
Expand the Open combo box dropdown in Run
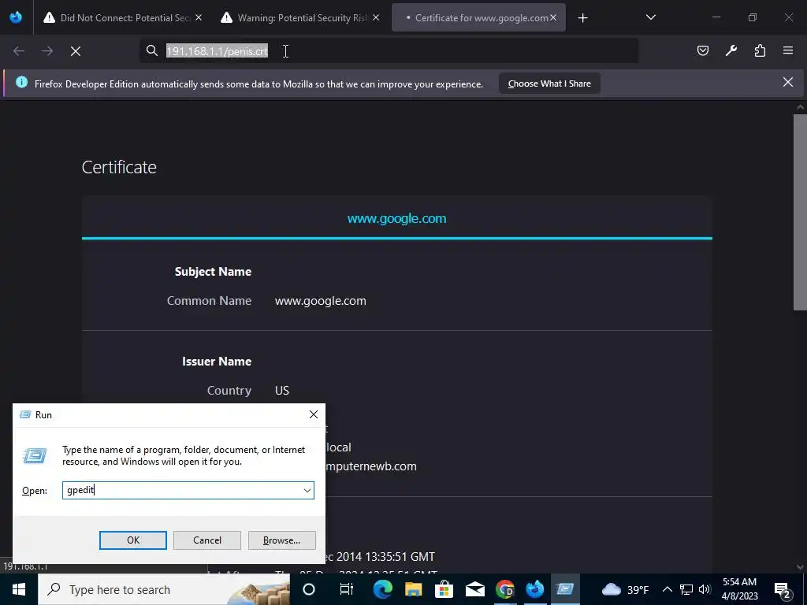tap(307, 490)
